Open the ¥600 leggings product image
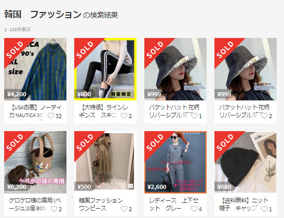 click(105, 69)
